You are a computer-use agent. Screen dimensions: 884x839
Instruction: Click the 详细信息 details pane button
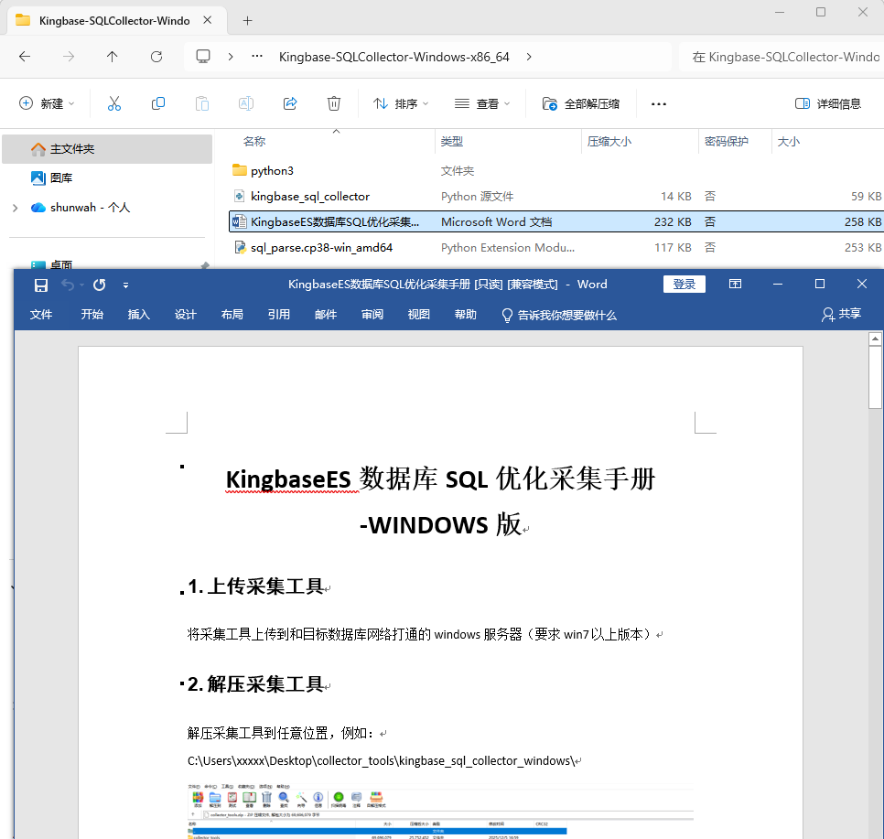(827, 103)
